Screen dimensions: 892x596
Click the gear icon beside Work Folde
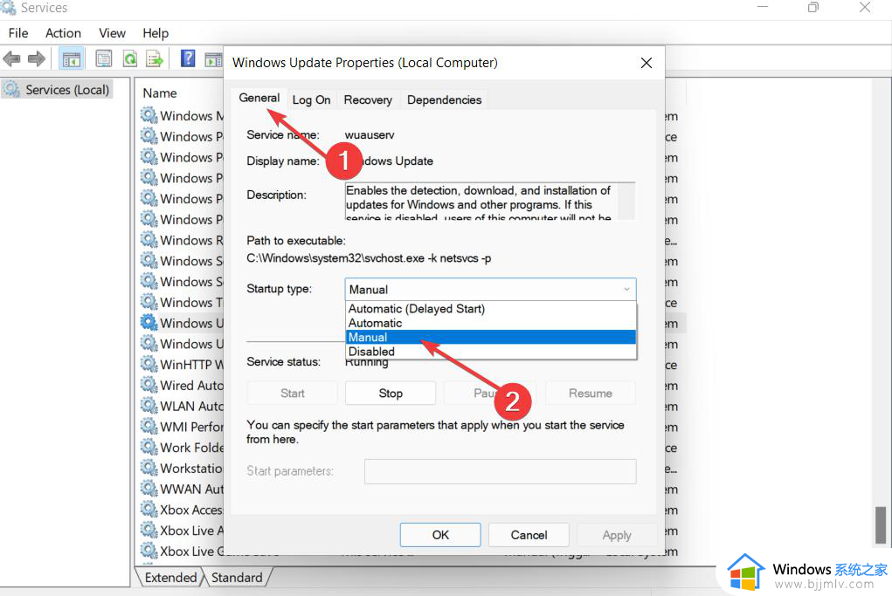pos(149,447)
